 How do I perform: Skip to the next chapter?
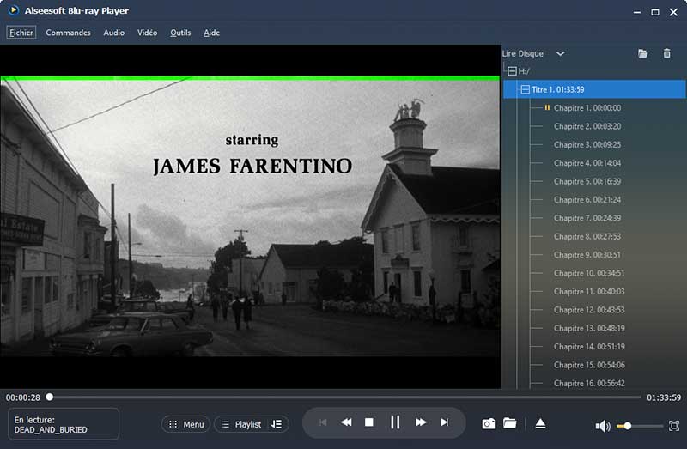[445, 422]
